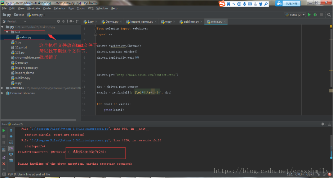The height and width of the screenshot is (178, 333).
Task: Switch to the sublime.py editor tab
Action: tap(191, 22)
